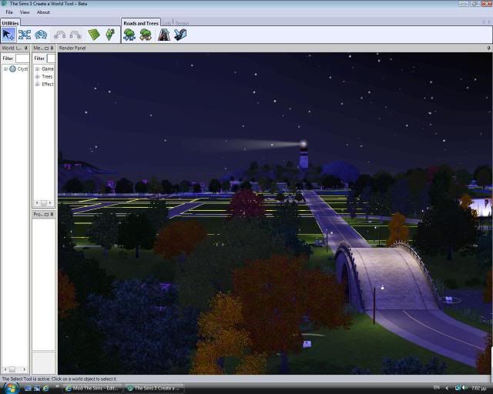Open the File menu

9,12
